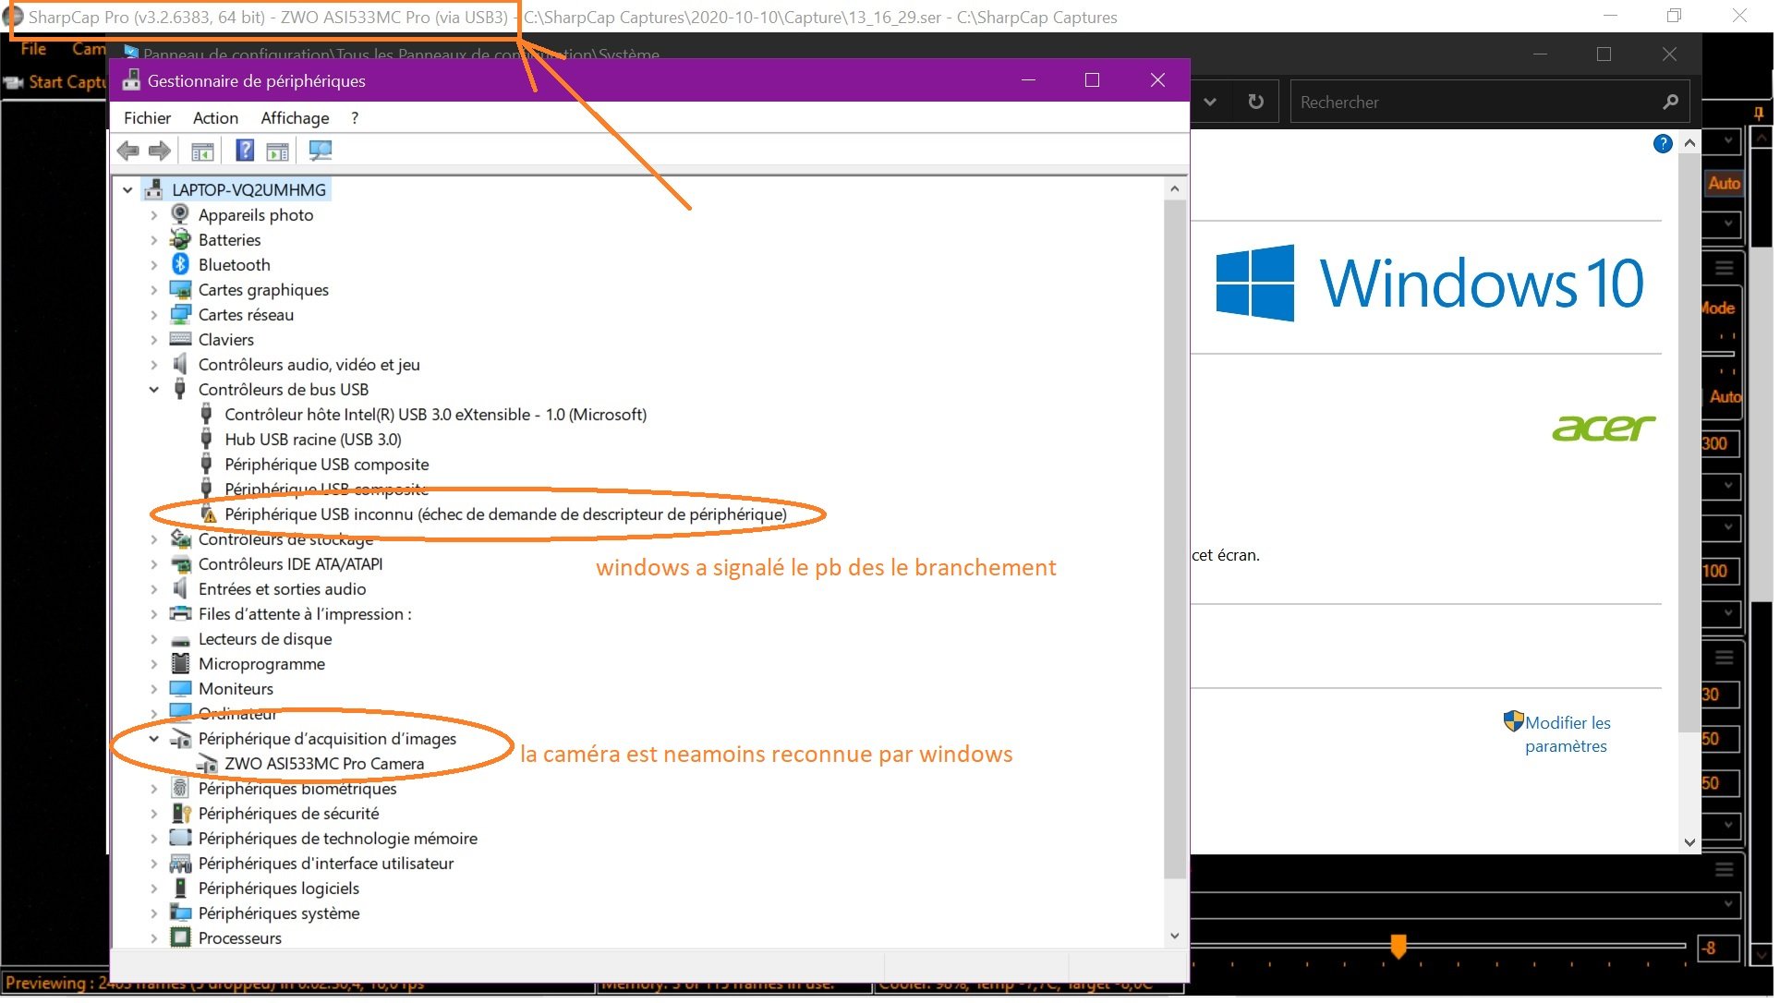The image size is (1792, 1003).
Task: Open the blue question-mark Help toolbar icon
Action: coord(245,150)
